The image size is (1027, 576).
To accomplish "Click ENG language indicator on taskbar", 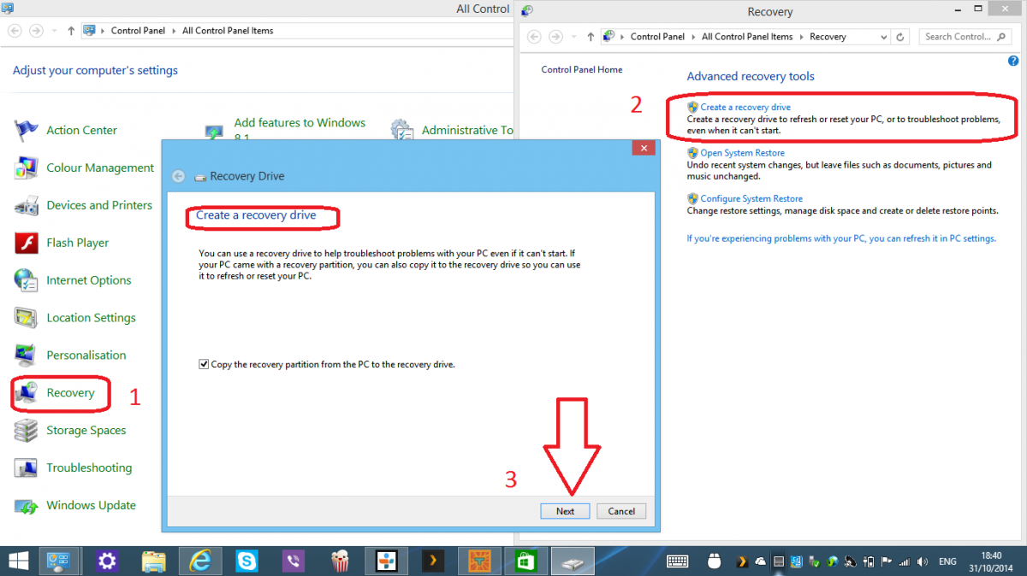I will pos(947,561).
